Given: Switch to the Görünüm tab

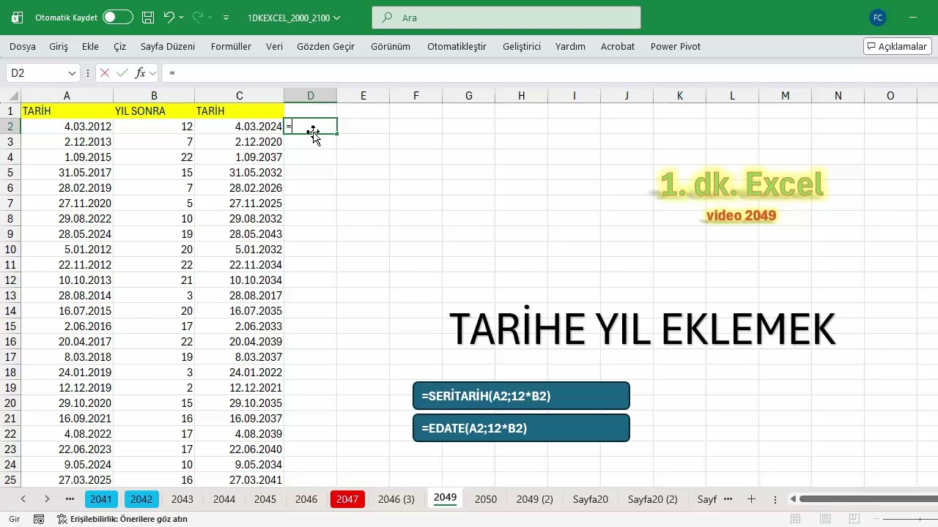Looking at the screenshot, I should point(391,46).
